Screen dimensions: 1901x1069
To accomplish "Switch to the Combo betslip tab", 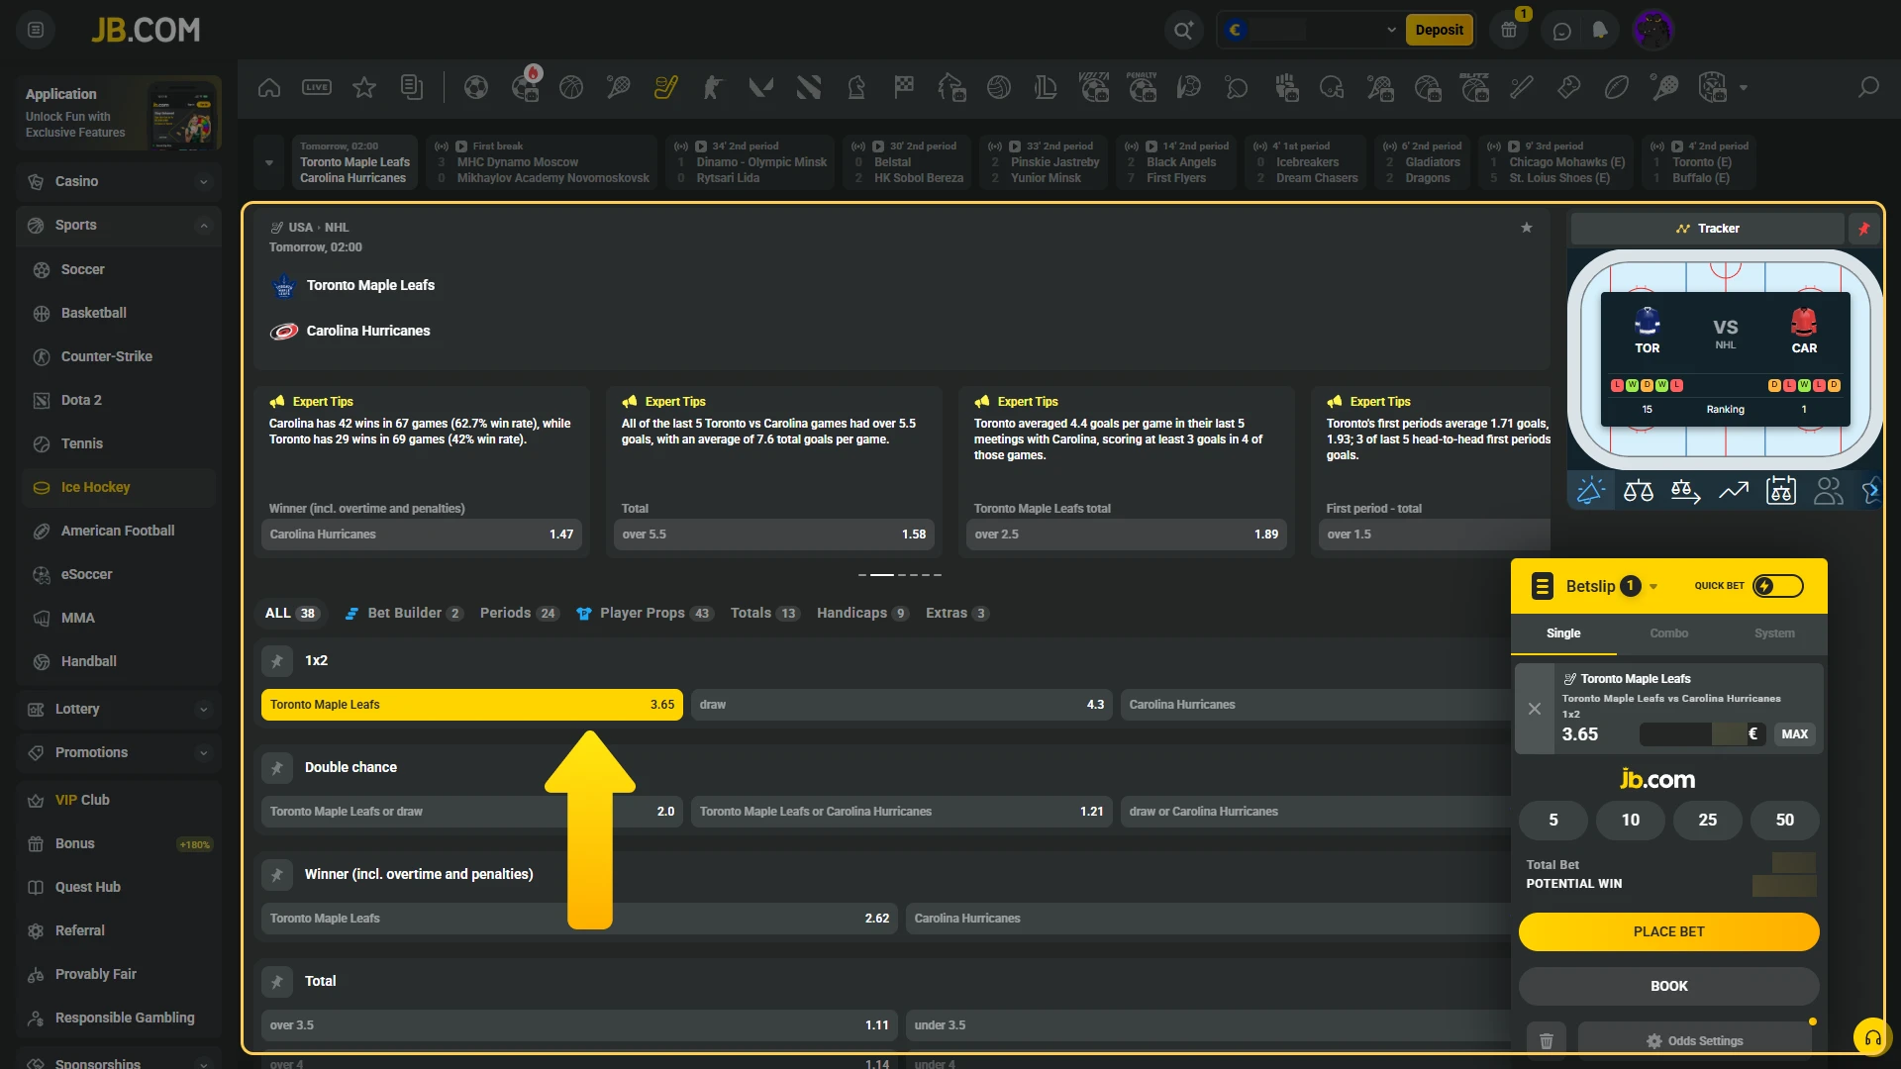I will 1669,633.
